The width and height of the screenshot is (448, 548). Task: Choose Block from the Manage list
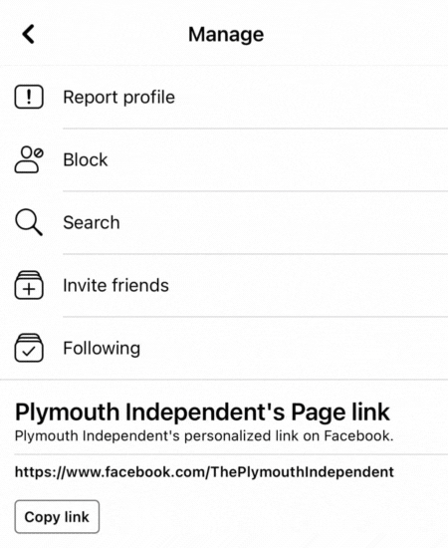(x=224, y=159)
